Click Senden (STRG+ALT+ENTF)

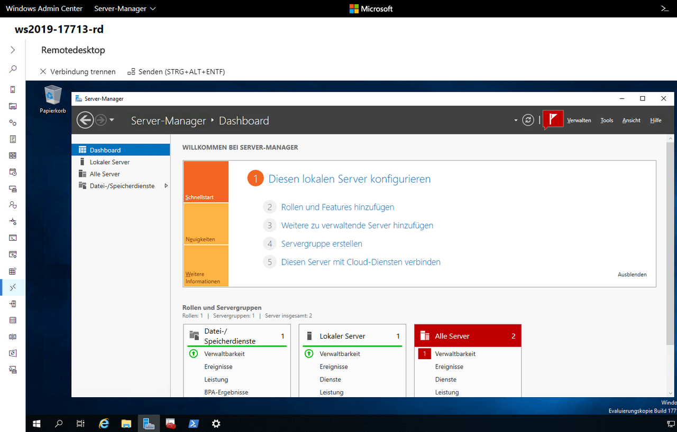(x=176, y=71)
